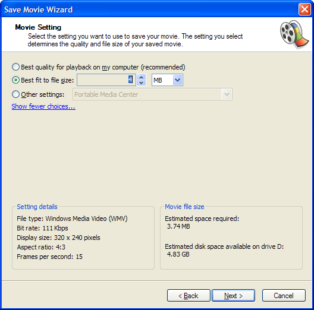Viewport: 314px width, 310px height.
Task: Increase file size with the up spinner arrow
Action: tap(142, 77)
